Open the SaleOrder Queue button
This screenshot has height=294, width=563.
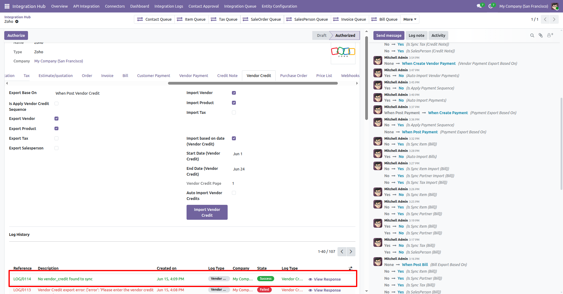point(262,19)
